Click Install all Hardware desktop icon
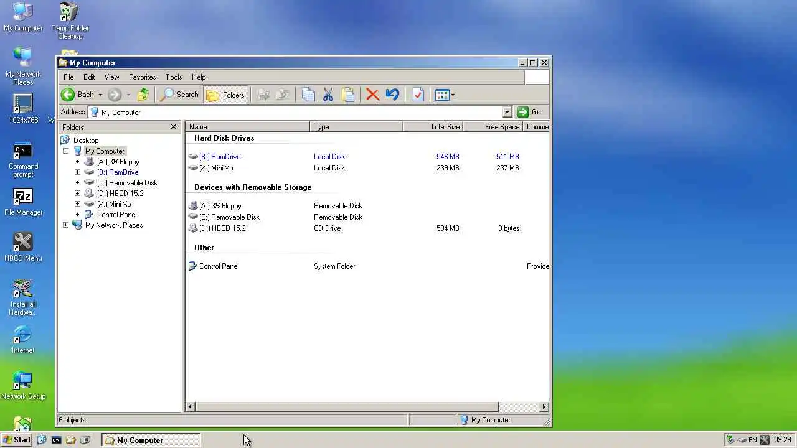The width and height of the screenshot is (797, 448). tap(23, 297)
